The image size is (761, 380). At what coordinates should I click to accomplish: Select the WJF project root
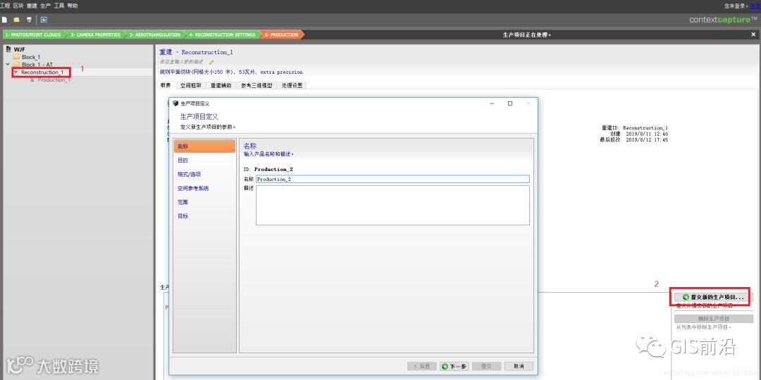coord(20,49)
